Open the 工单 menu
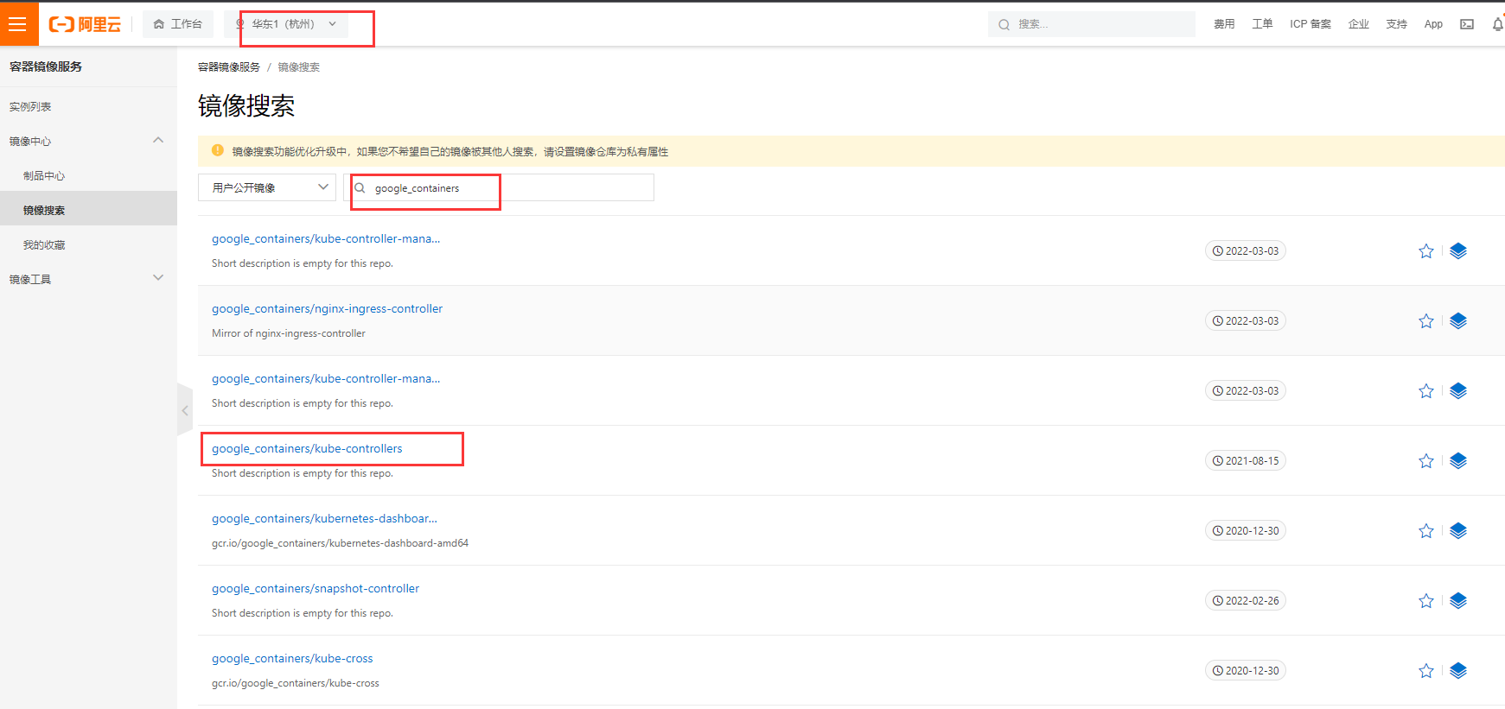Image resolution: width=1505 pixels, height=709 pixels. [x=1262, y=24]
